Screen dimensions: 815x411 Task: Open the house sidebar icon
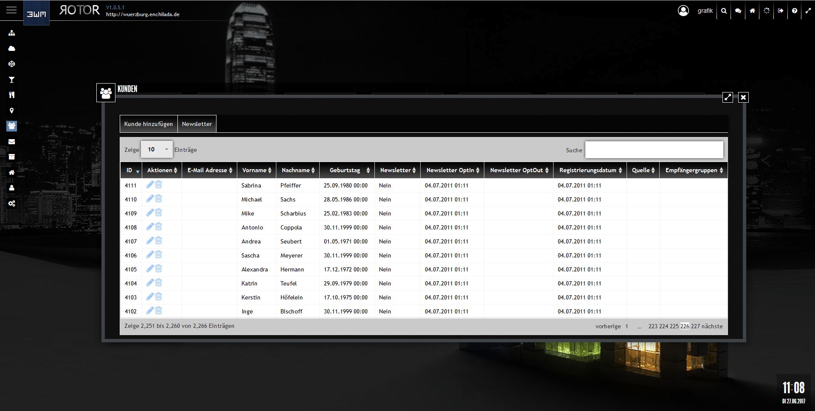tap(11, 173)
